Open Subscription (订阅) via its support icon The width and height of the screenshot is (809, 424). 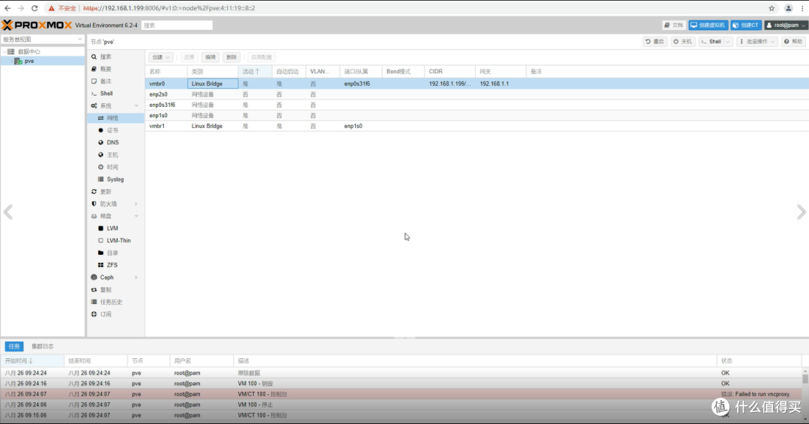click(x=94, y=314)
